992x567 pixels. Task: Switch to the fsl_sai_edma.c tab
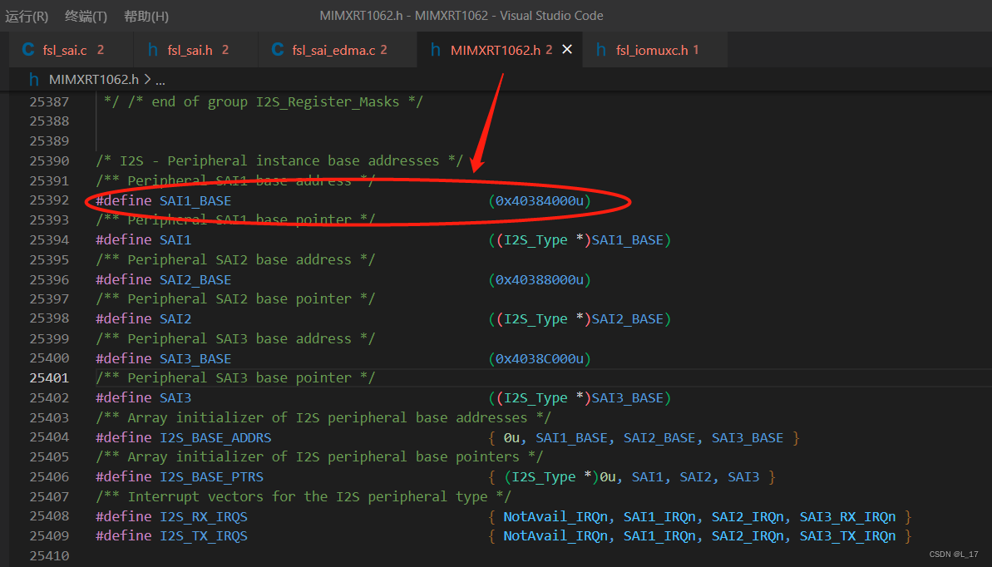coord(338,50)
